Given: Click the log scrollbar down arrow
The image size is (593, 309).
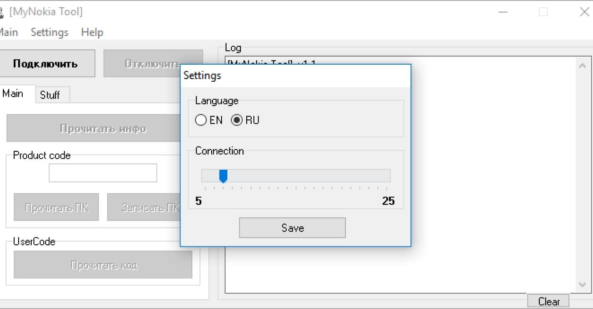Looking at the screenshot, I should click(x=582, y=284).
